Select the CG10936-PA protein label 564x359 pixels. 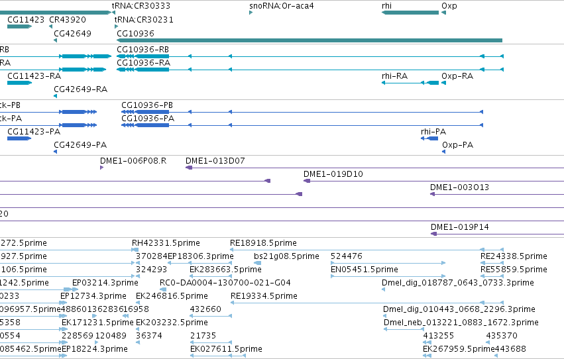pos(148,118)
